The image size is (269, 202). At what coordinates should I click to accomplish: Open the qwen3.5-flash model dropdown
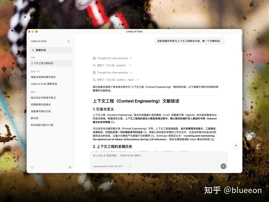(x=109, y=166)
